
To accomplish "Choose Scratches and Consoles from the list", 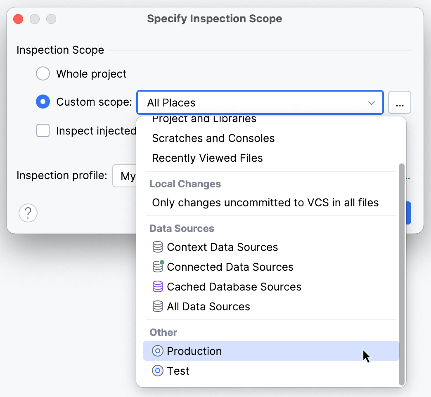I will point(213,138).
